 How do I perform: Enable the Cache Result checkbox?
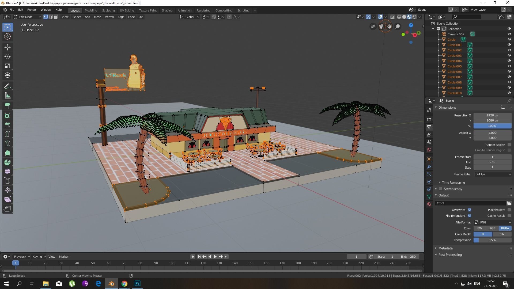509,216
